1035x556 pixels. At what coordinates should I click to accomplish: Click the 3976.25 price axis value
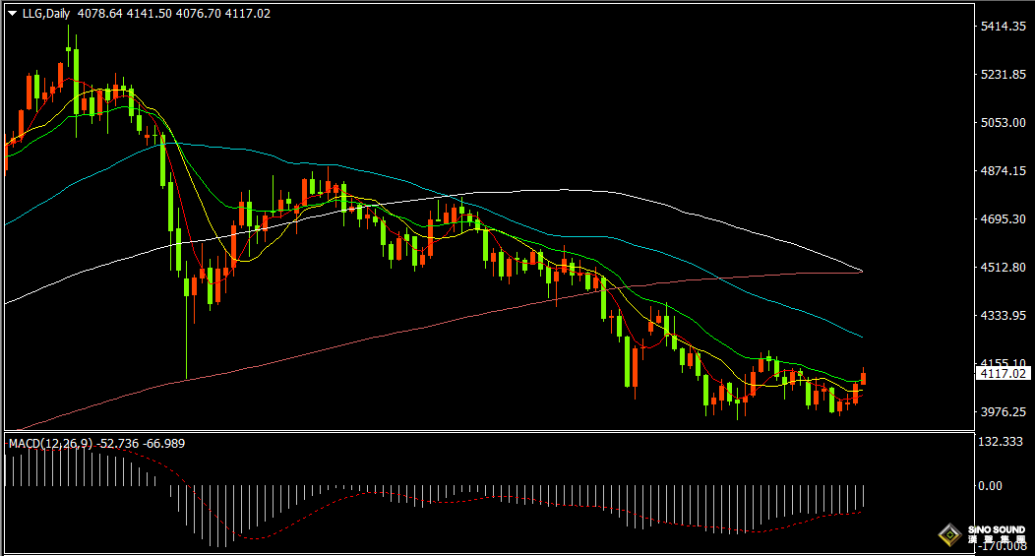(x=1004, y=412)
